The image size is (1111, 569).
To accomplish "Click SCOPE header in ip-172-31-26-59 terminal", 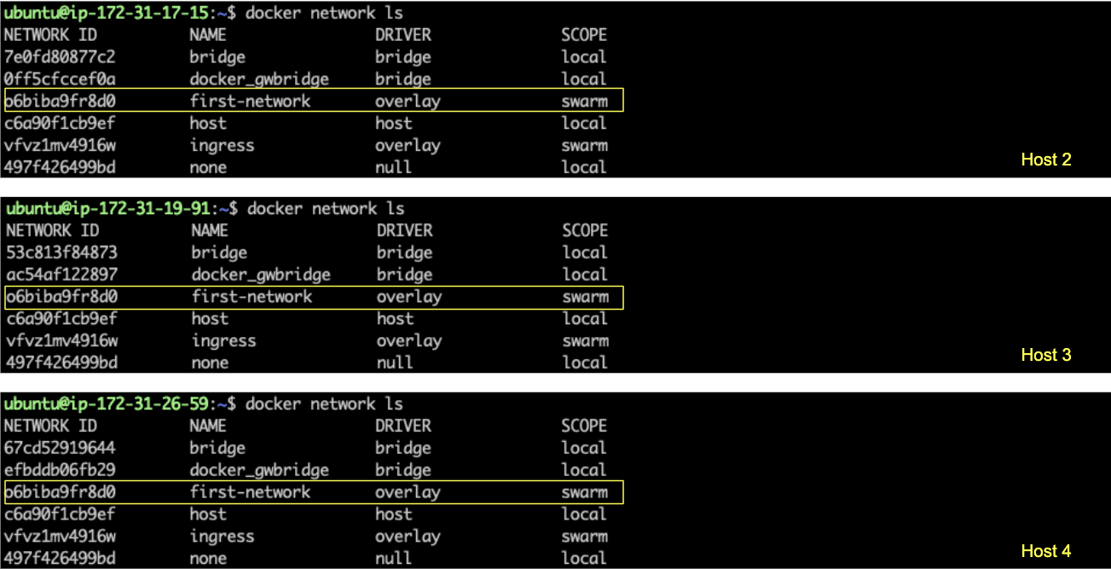I will pyautogui.click(x=584, y=426).
